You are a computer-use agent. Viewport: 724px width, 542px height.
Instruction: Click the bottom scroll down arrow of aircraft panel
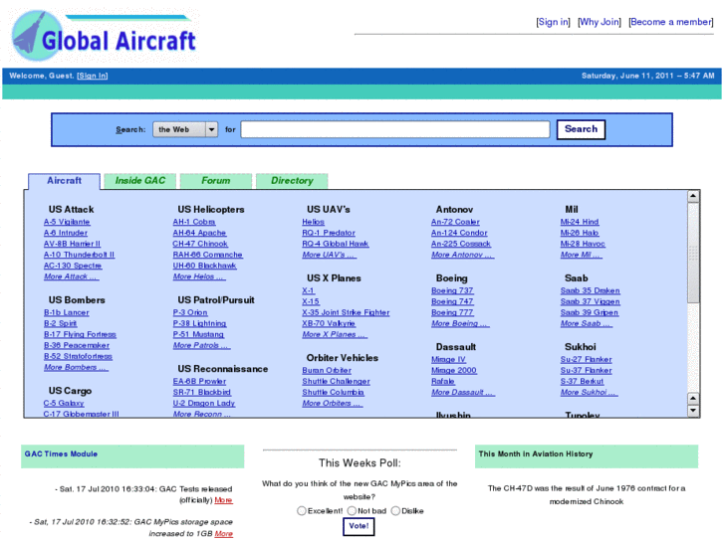(692, 410)
